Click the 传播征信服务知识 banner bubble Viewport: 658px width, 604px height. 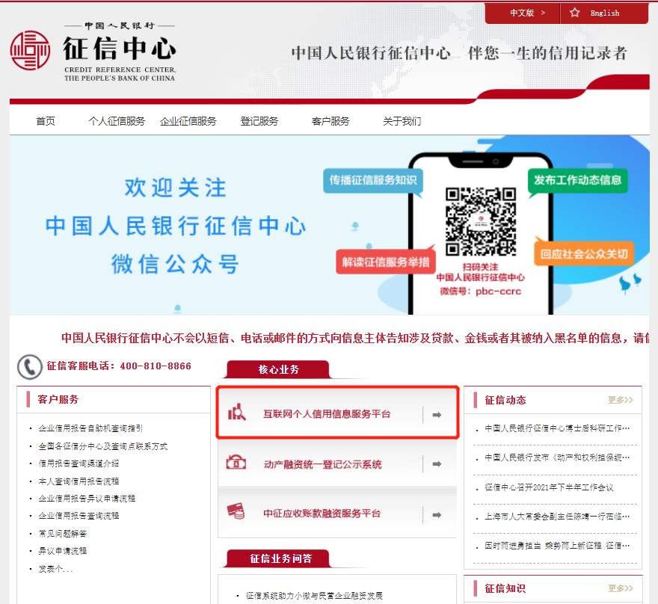(x=373, y=180)
